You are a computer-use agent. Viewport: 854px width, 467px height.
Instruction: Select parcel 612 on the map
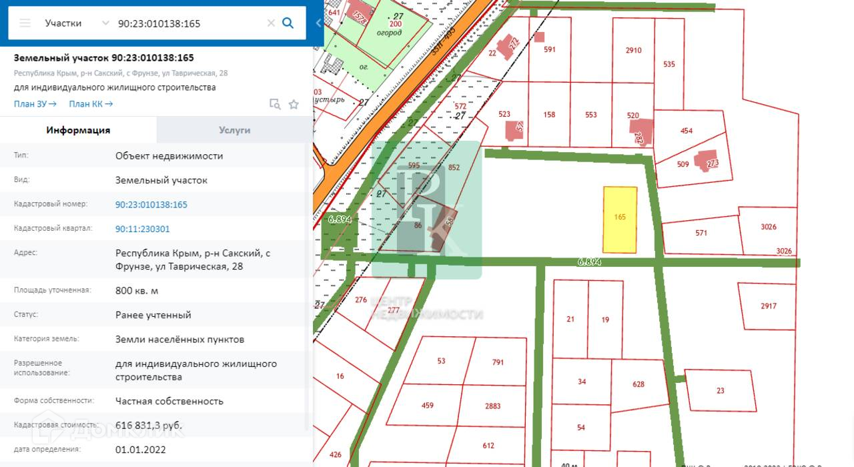point(488,446)
